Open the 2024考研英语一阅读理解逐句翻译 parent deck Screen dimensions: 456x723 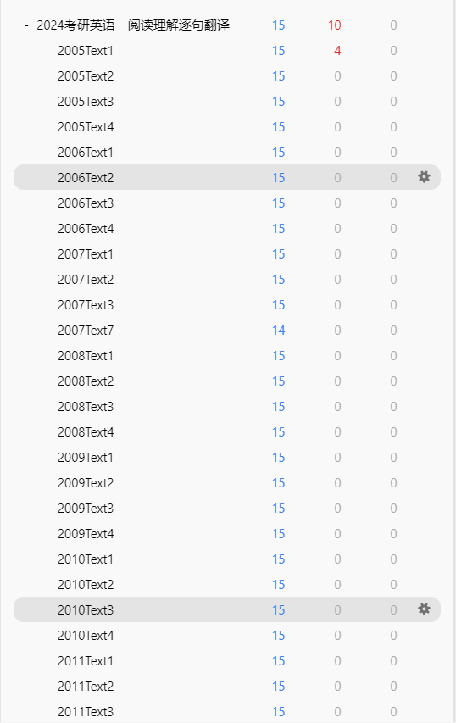[133, 25]
